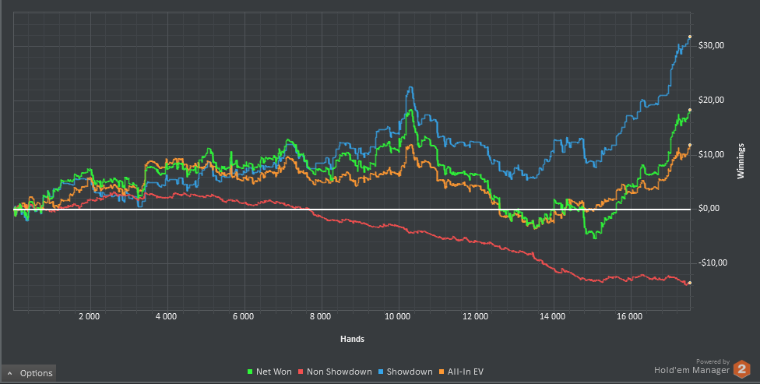Select the Net Won line end-point marker
Image resolution: width=760 pixels, height=384 pixels.
pos(690,110)
